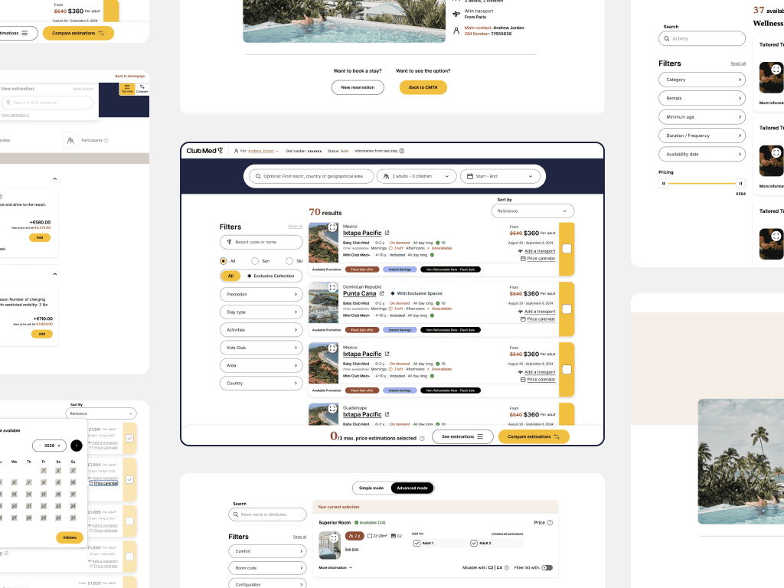Uncheck the Adult 1 checkbox
Viewport: 784px width, 588px height.
tap(416, 543)
